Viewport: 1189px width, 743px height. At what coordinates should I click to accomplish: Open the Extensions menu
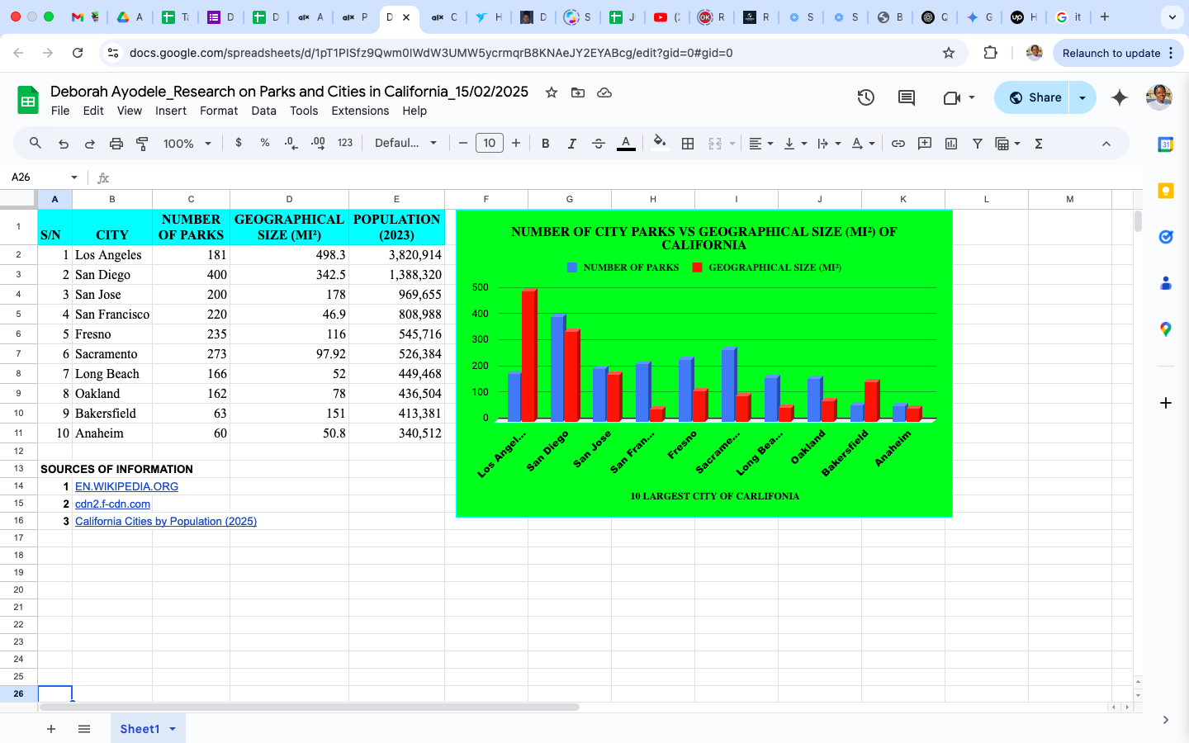[359, 111]
